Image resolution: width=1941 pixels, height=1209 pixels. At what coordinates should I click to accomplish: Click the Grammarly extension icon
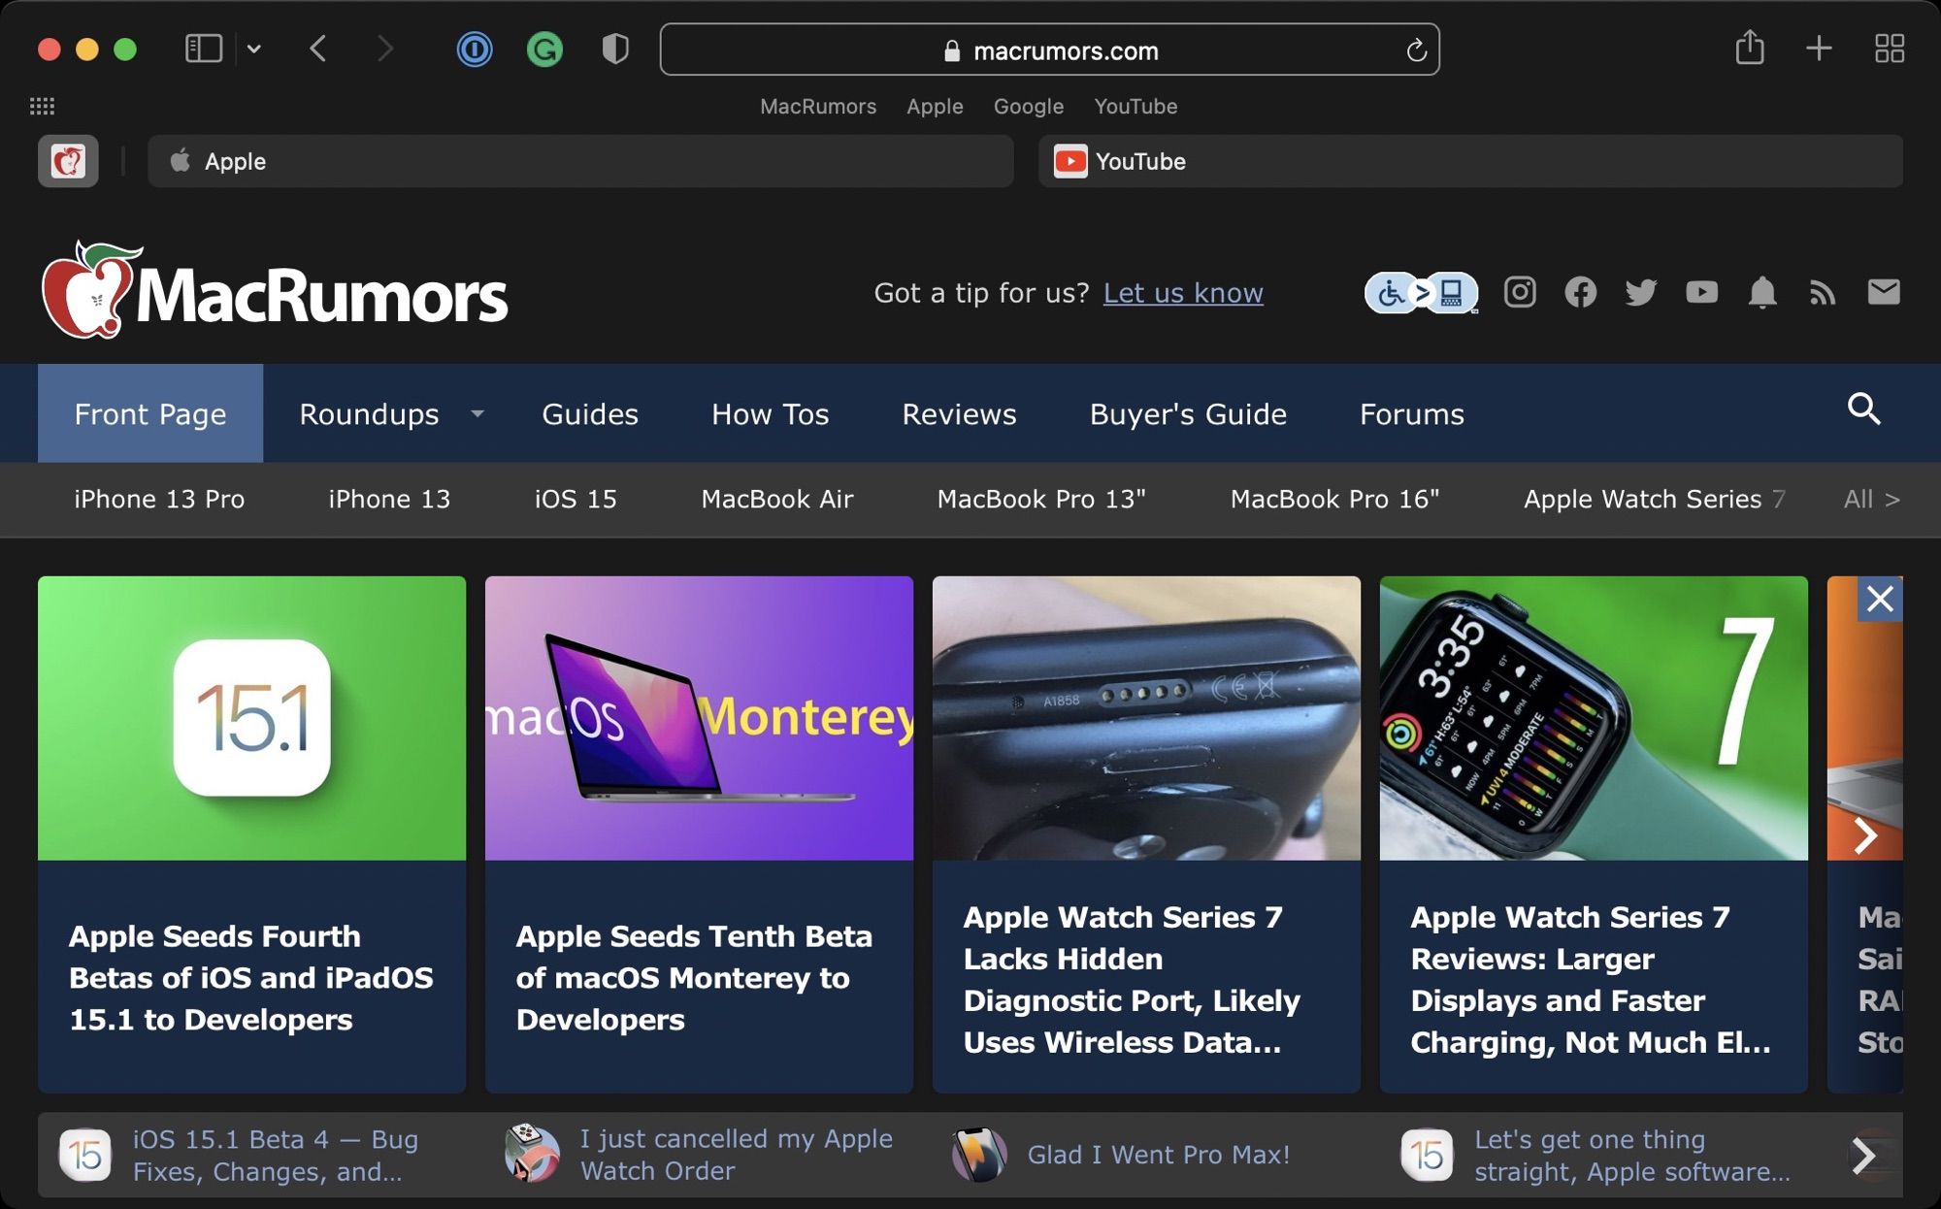(543, 50)
